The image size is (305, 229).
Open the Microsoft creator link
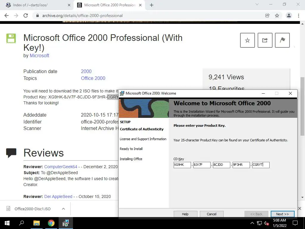[39, 56]
